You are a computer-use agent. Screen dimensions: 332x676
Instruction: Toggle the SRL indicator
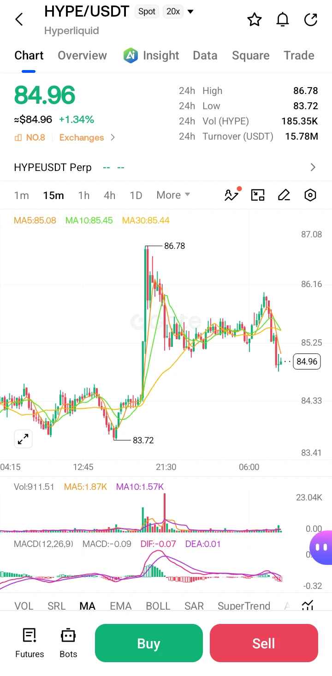(x=57, y=606)
